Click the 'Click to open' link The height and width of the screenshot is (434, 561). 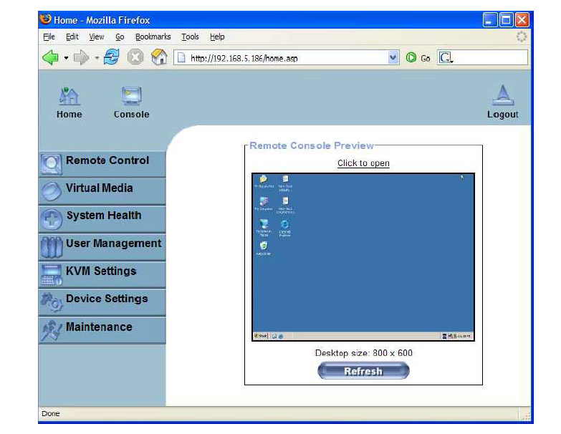click(x=363, y=163)
